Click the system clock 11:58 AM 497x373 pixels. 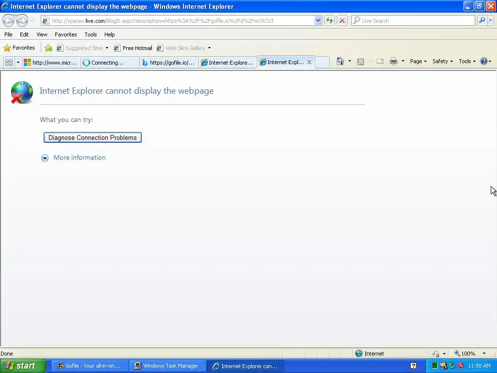[x=479, y=366]
